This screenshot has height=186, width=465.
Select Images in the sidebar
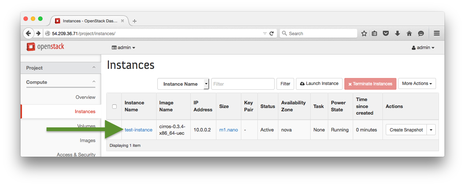(x=87, y=141)
